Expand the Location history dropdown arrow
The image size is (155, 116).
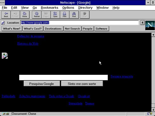pos(142,23)
